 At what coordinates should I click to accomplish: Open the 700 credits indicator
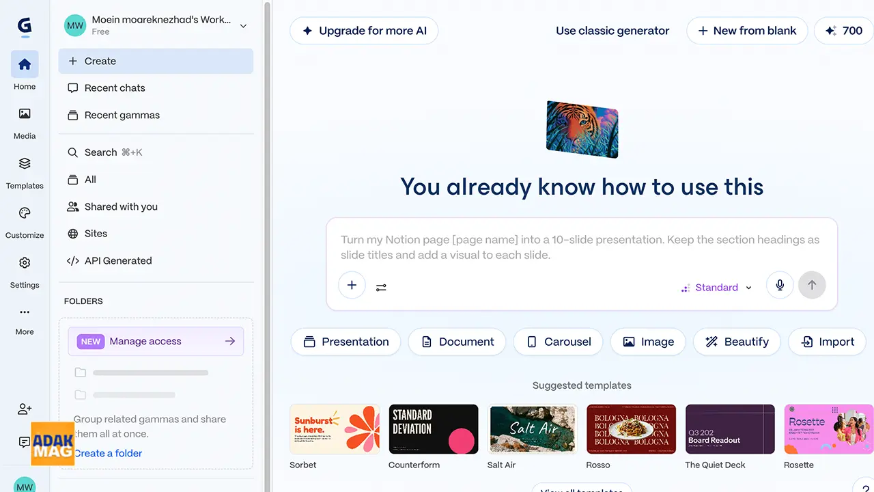click(844, 31)
